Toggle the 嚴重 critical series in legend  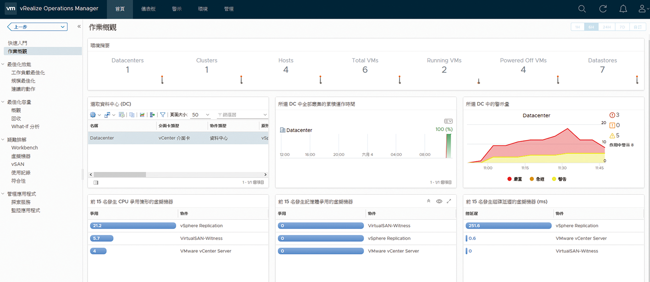tap(515, 179)
